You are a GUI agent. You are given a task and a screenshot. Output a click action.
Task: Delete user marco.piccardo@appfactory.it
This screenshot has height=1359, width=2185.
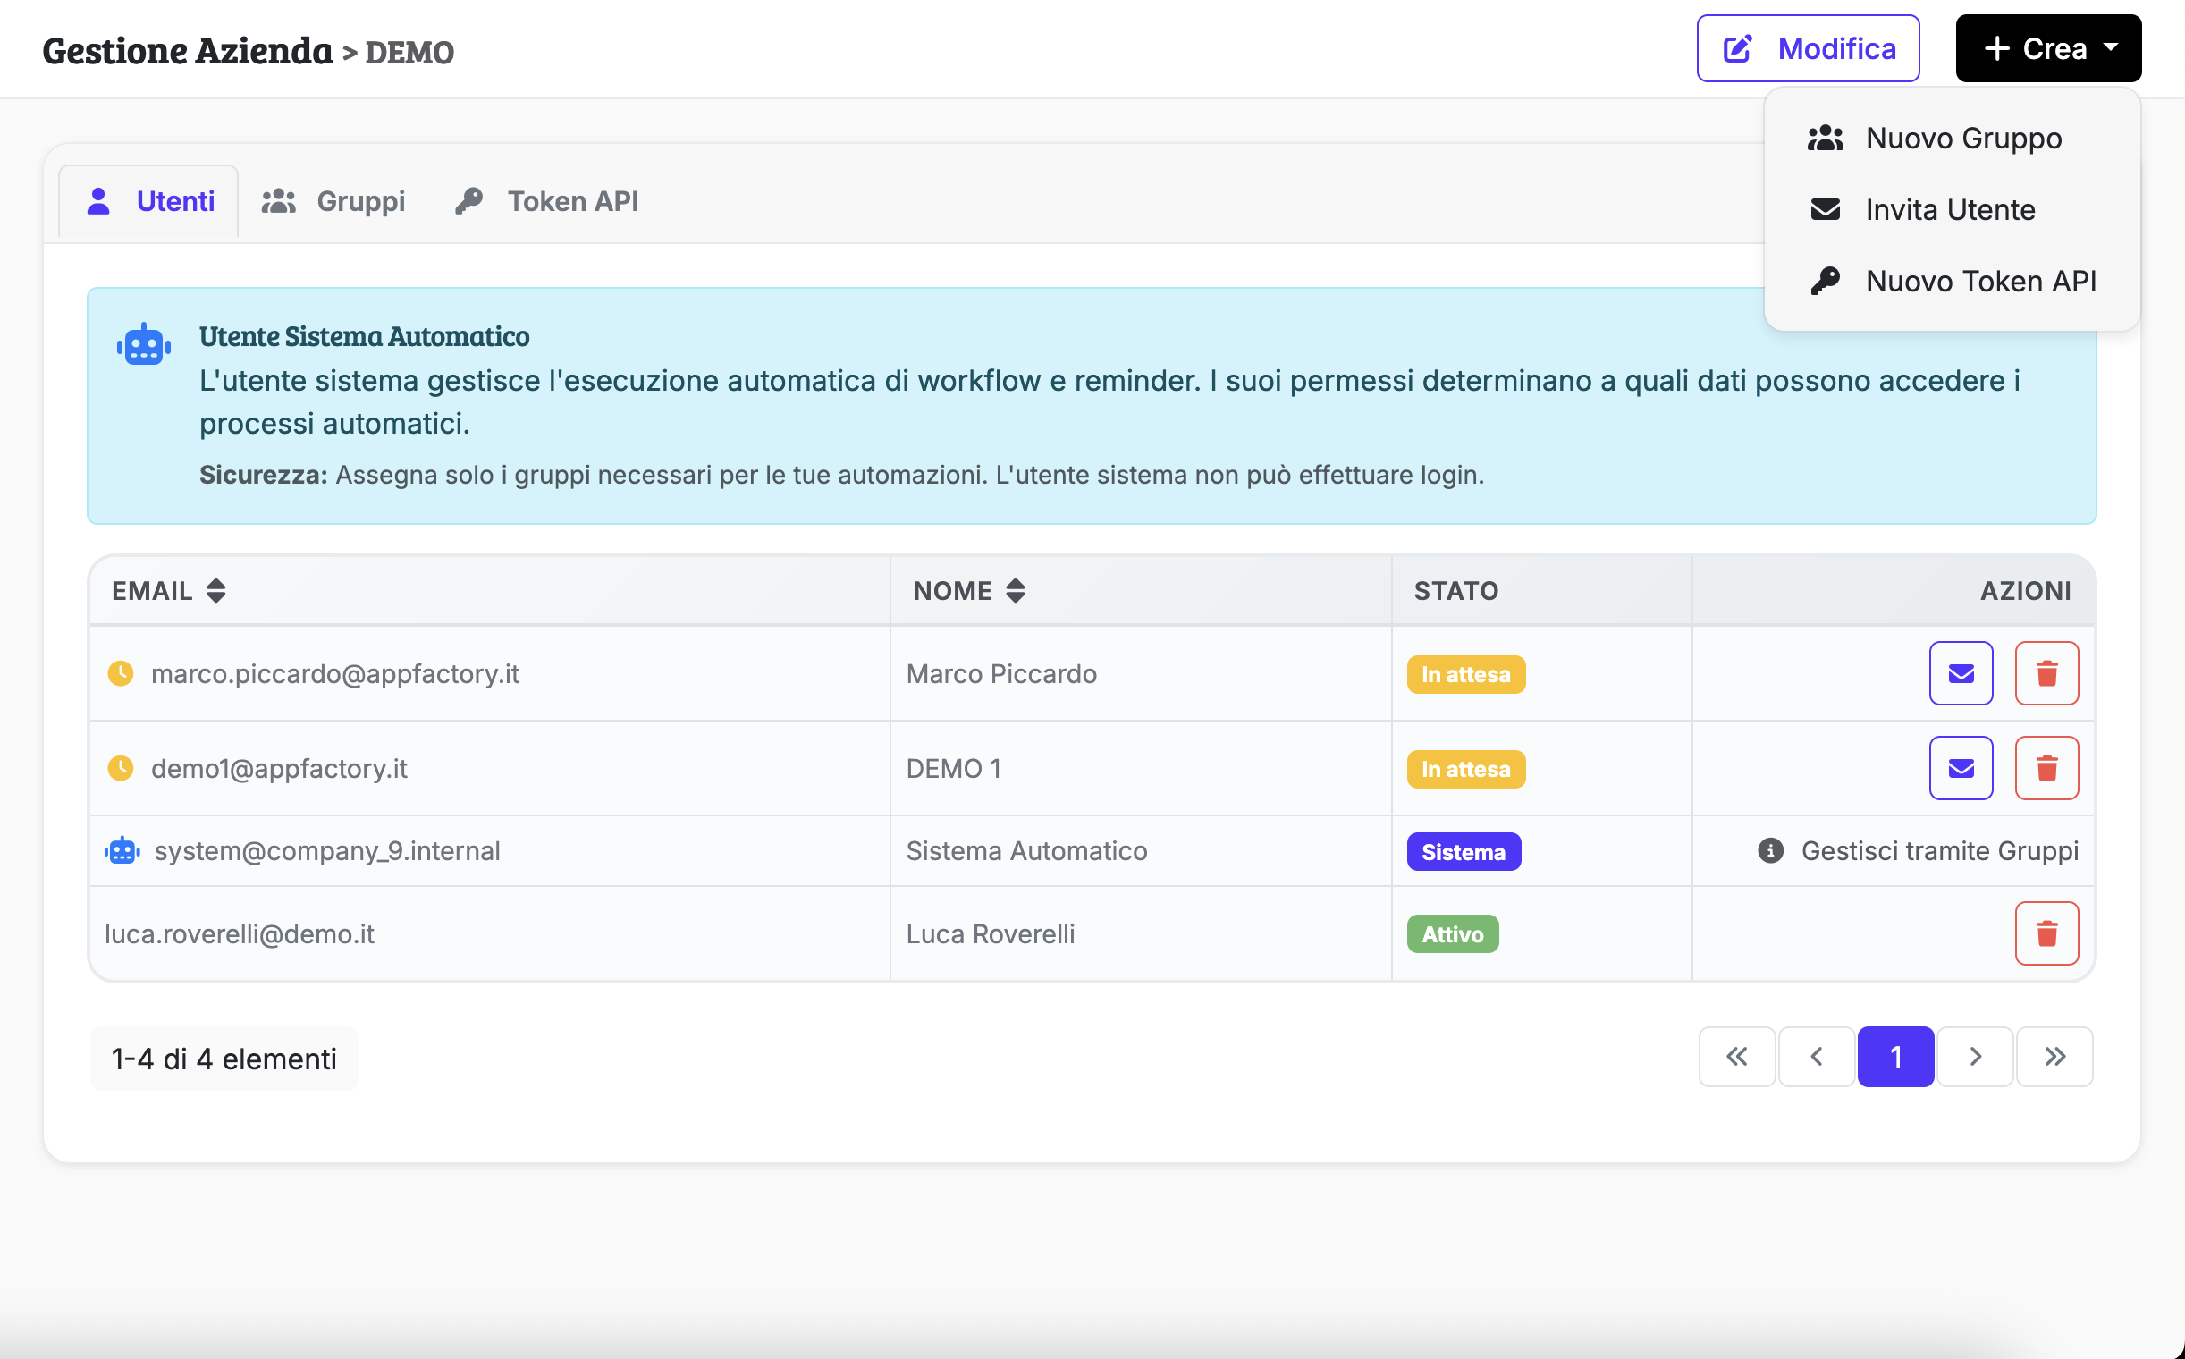pos(2046,673)
